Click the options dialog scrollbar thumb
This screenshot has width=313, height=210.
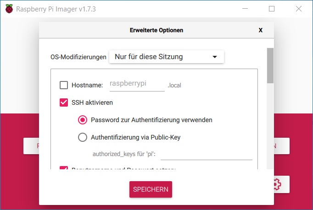click(x=270, y=65)
